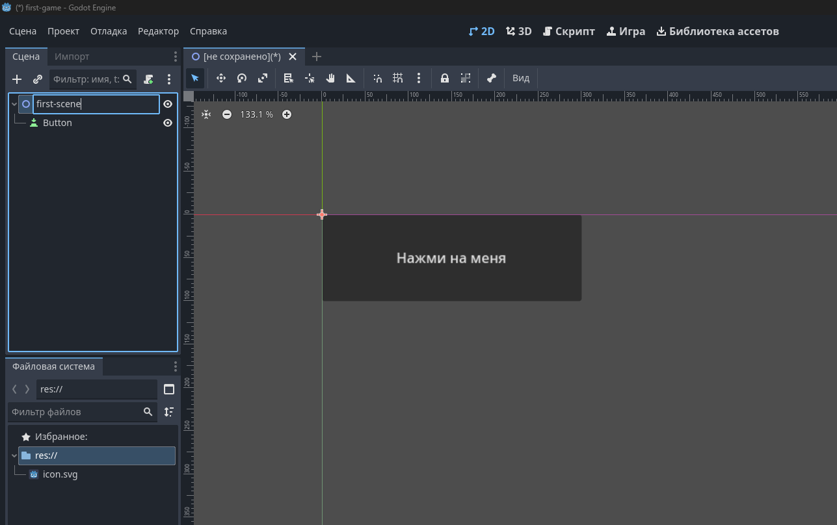Image resolution: width=837 pixels, height=525 pixels.
Task: Select the Rotate mode tool
Action: tap(242, 78)
